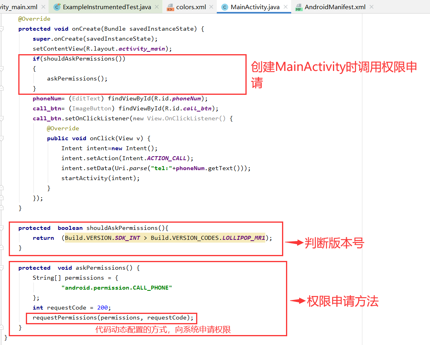Collapse the shouldAskPermissions method fold marker
430x345 pixels.
2,228
